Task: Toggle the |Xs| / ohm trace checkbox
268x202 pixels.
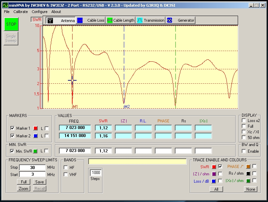Action: click(x=254, y=180)
